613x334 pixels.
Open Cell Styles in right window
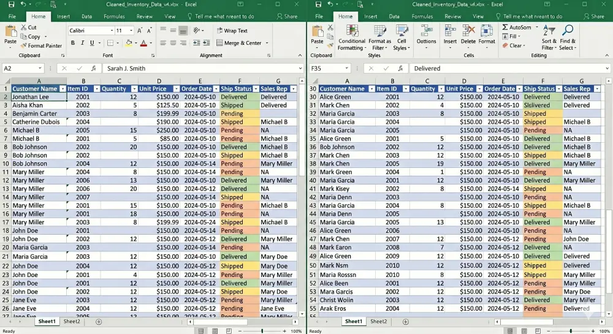(x=402, y=37)
